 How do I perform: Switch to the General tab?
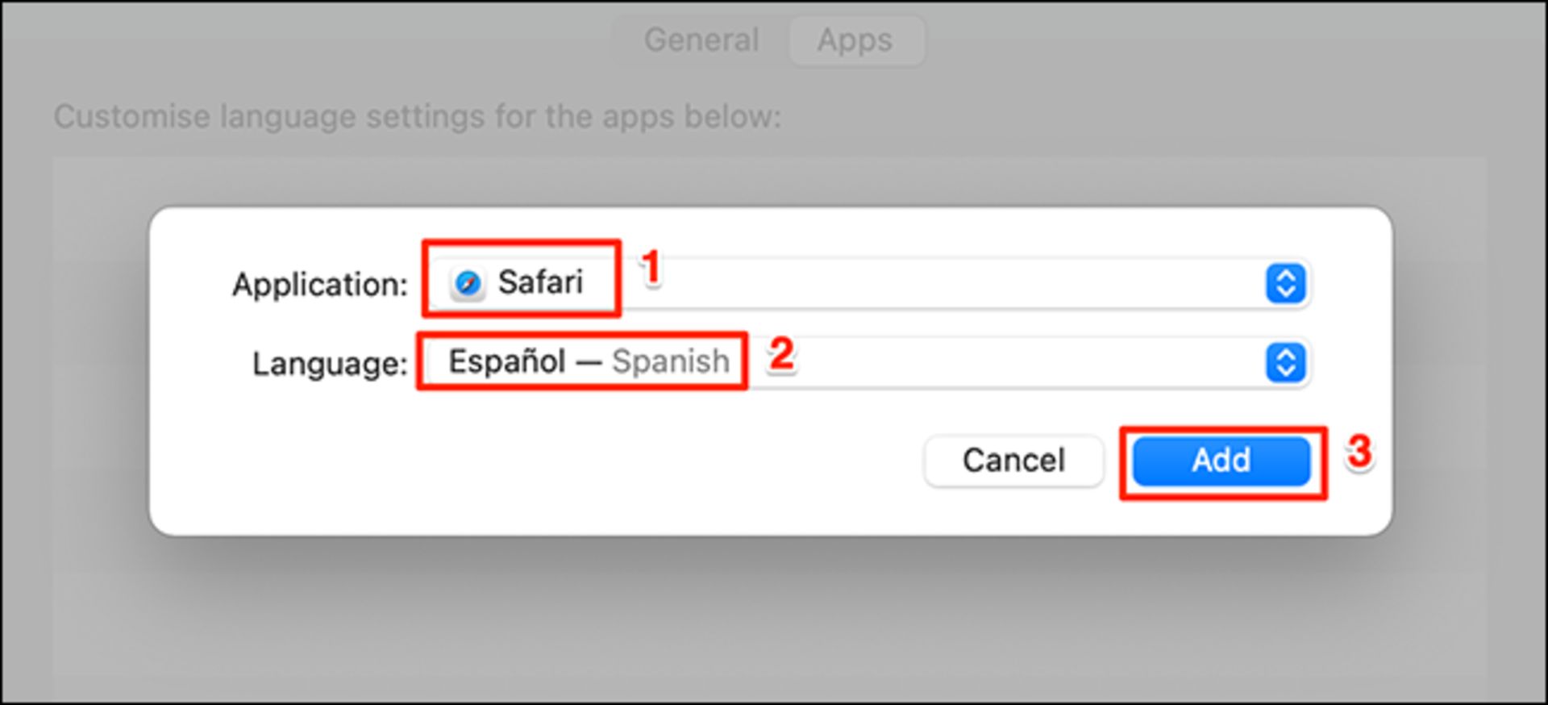pyautogui.click(x=701, y=40)
